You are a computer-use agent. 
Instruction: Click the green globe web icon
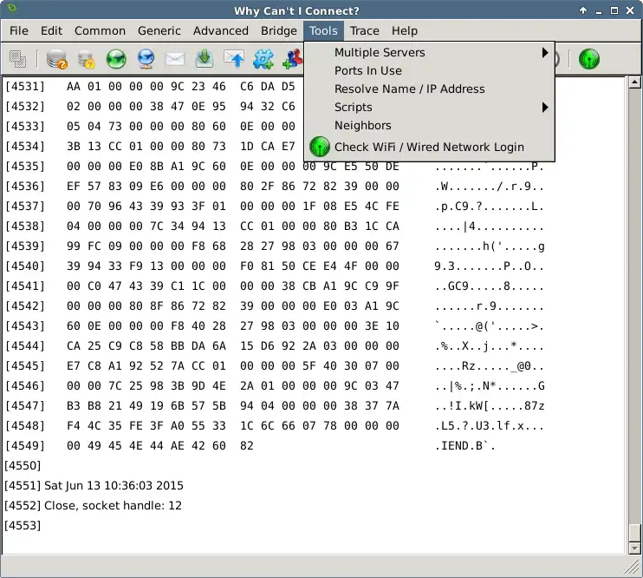point(116,59)
